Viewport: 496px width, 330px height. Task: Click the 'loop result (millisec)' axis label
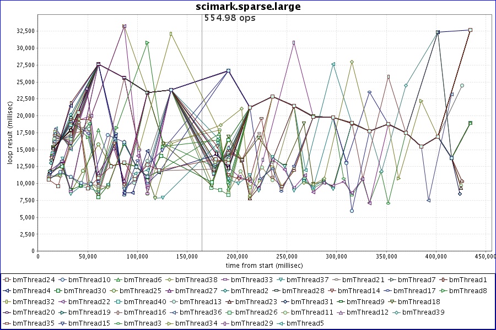coord(9,136)
